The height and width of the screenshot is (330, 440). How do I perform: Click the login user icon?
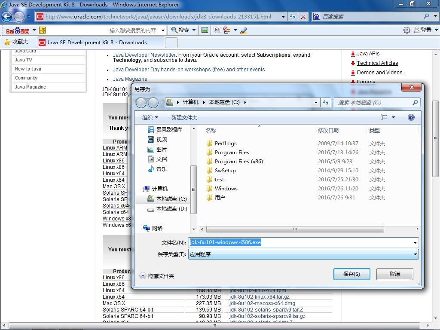click(x=417, y=30)
